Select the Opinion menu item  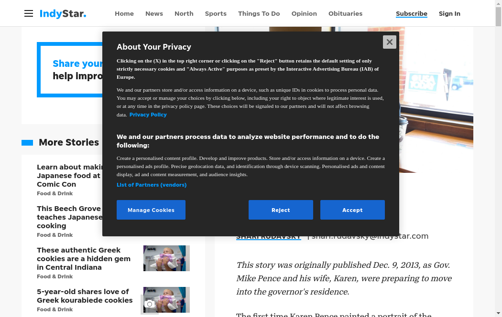click(304, 13)
